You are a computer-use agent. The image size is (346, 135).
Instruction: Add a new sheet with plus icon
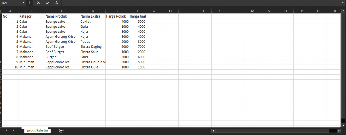(61, 130)
